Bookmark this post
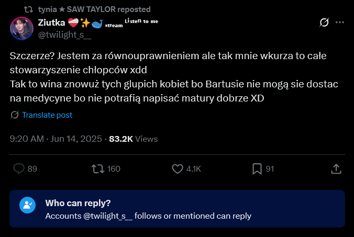354x237 pixels. coord(257,168)
